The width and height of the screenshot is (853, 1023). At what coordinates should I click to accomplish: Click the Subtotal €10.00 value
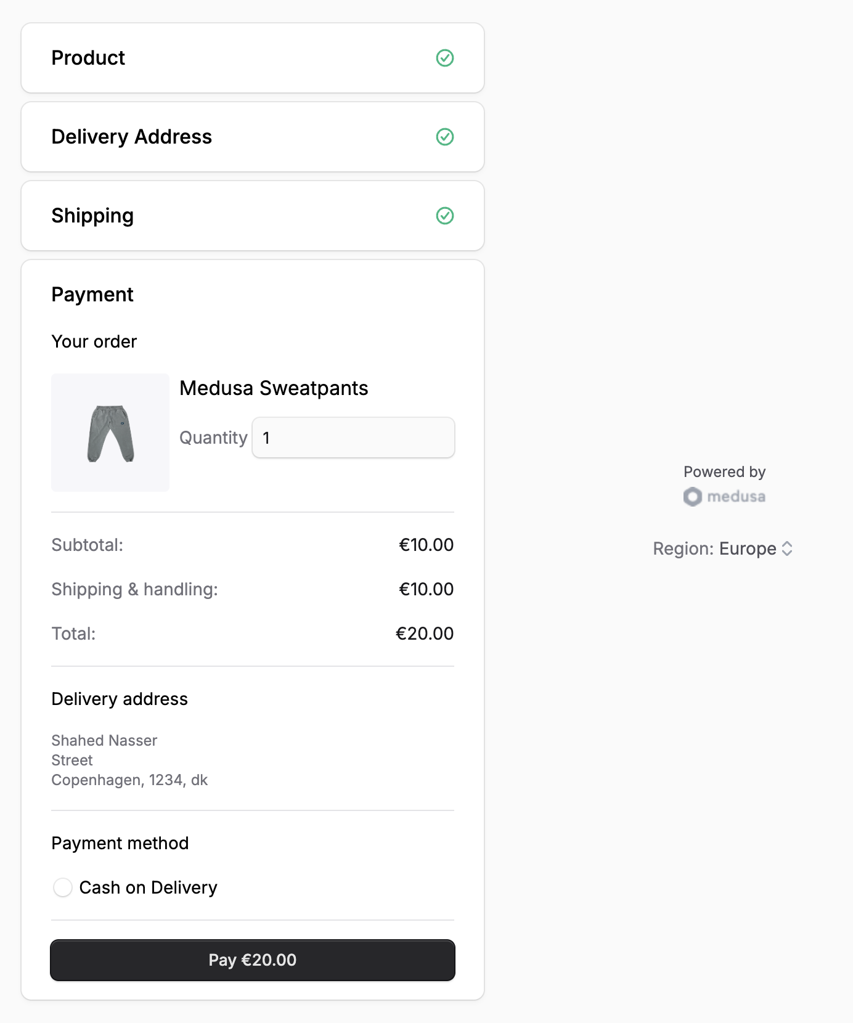point(425,545)
